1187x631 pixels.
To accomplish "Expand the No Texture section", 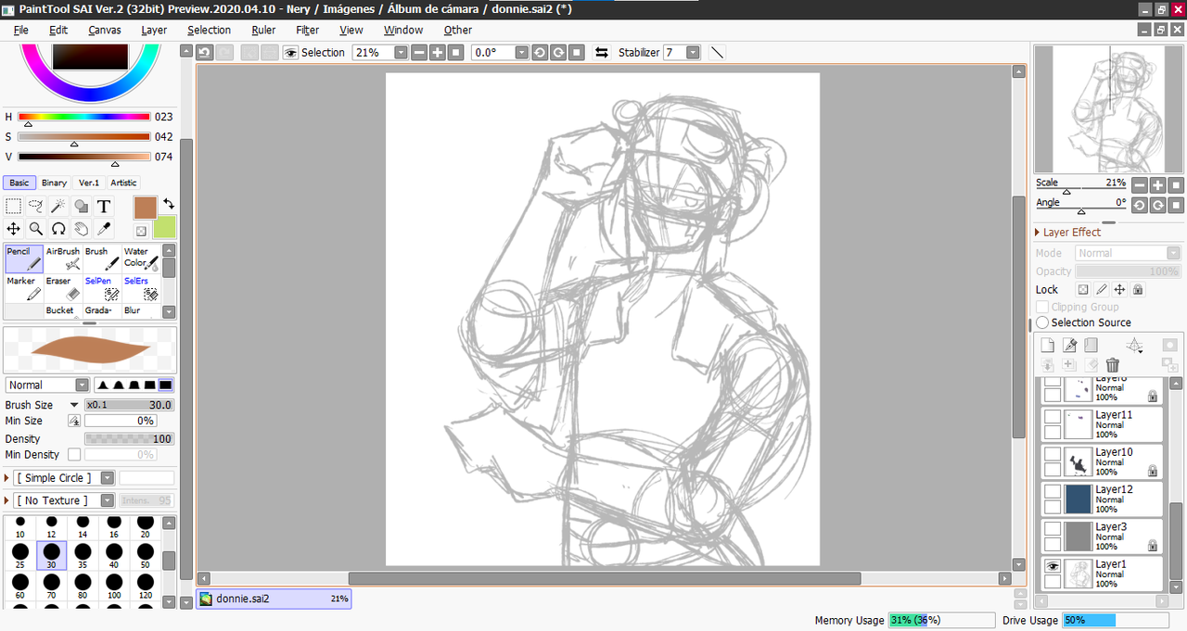I will (8, 500).
